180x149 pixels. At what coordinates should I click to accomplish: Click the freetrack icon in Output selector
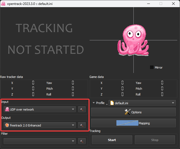[7, 125]
